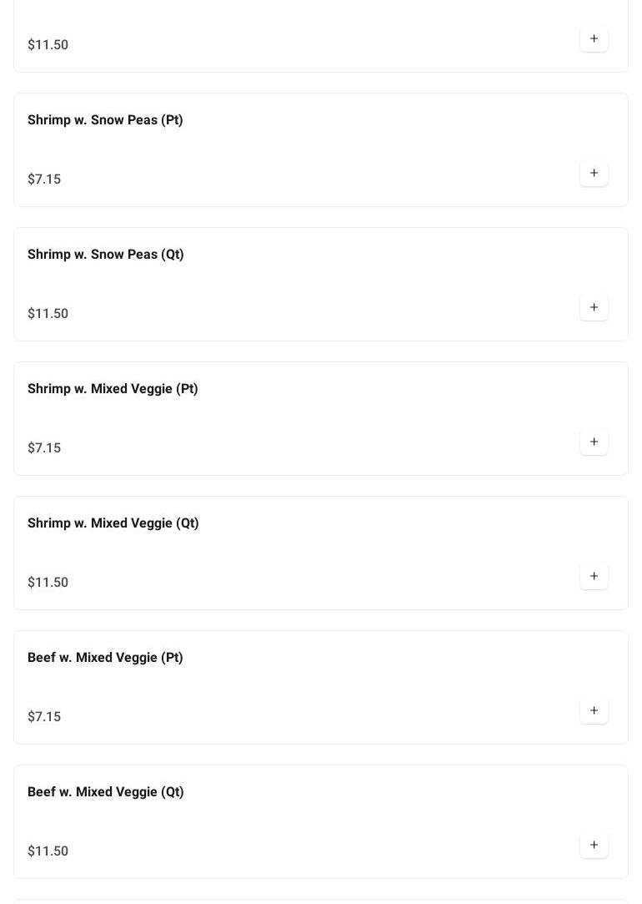
Task: Open the Beef w. Mixed Veggie (Qt) listing
Action: tap(105, 792)
